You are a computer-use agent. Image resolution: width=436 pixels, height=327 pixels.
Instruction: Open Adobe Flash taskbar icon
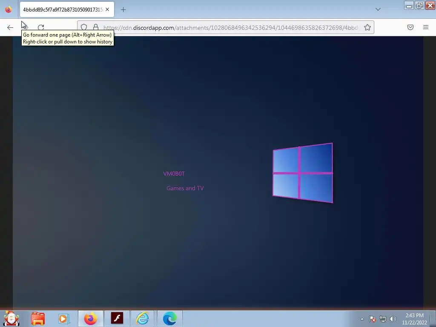tap(117, 318)
